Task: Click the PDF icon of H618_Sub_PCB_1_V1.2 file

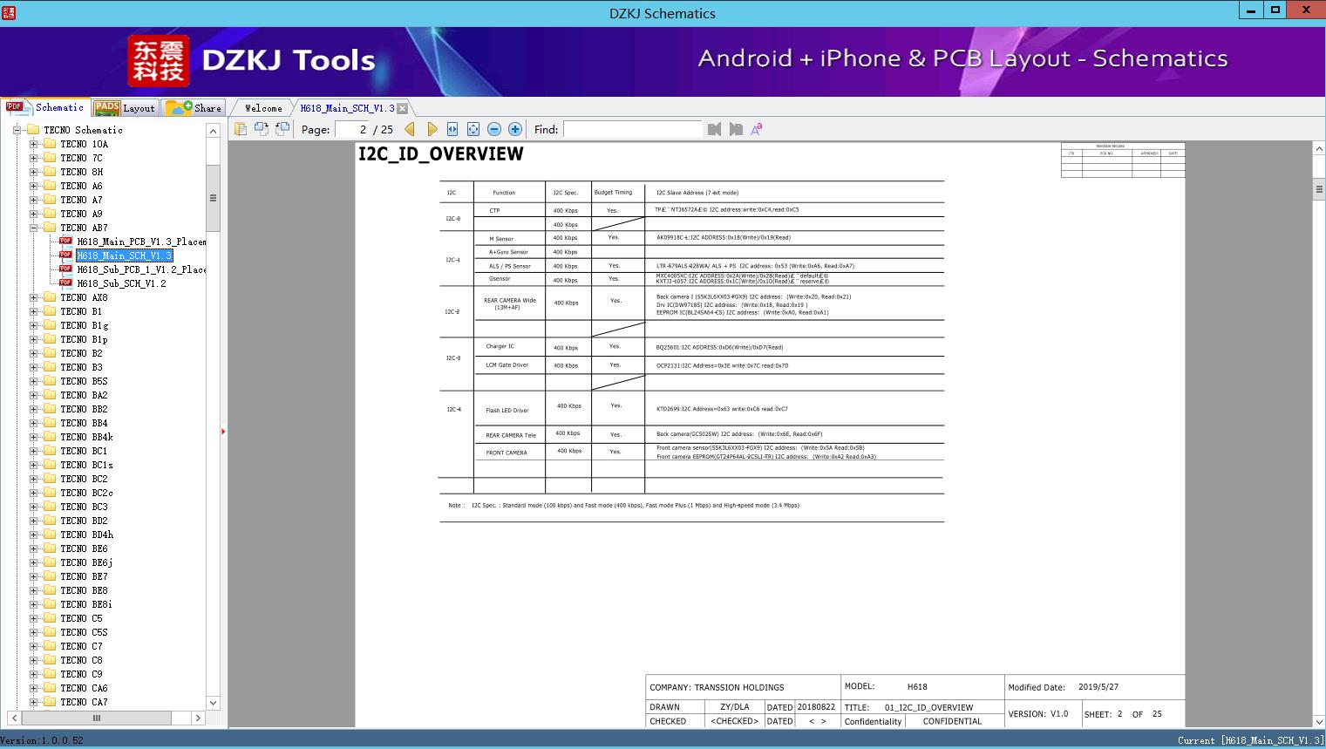Action: tap(65, 269)
